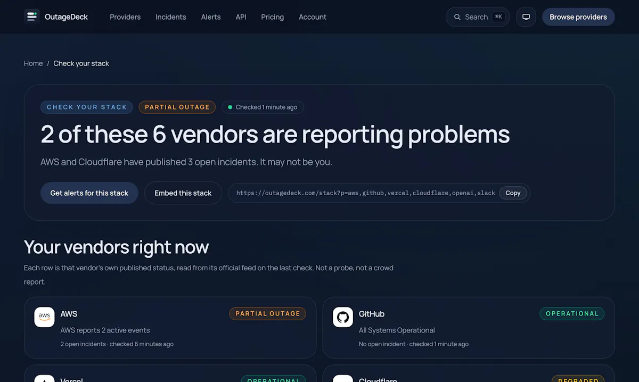Viewport: 639px width, 382px height.
Task: Click the GitHub vendor name
Action: click(372, 314)
